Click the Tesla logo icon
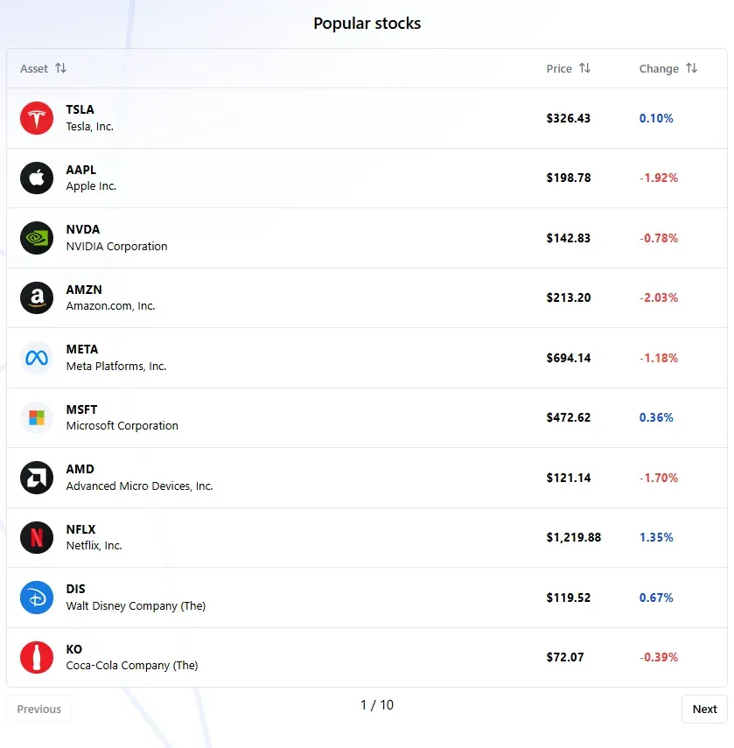 [x=37, y=118]
